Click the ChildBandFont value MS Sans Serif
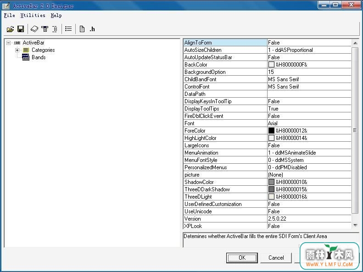Image resolution: width=363 pixels, height=272 pixels. (x=283, y=79)
